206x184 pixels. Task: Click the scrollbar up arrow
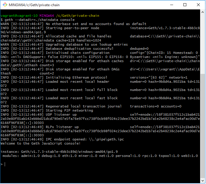point(202,12)
